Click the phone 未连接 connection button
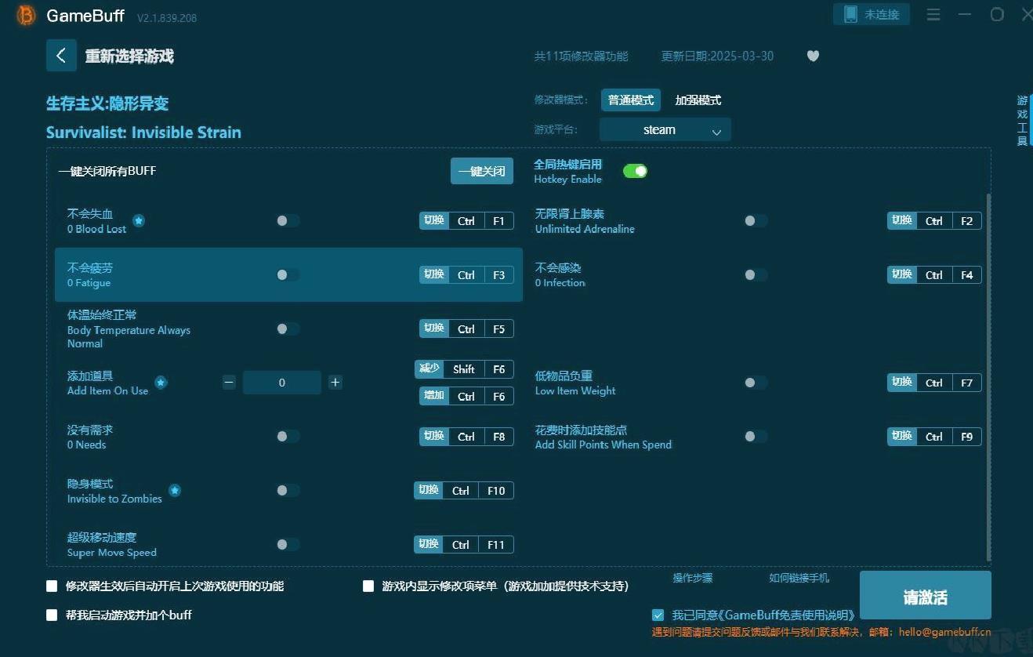 [872, 14]
